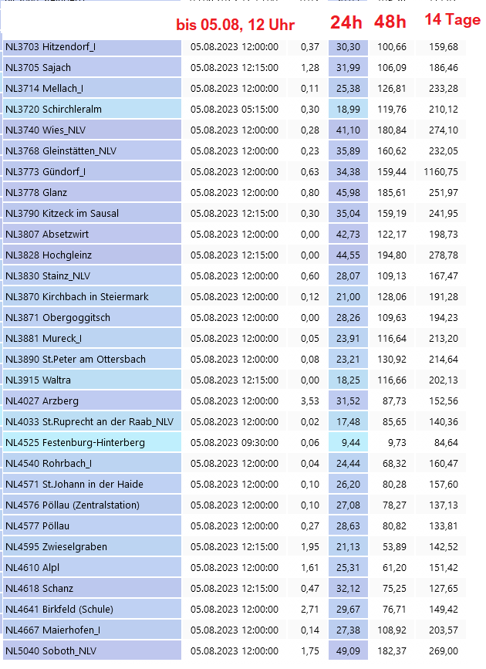Select the NL3720 Schirchleralm row
Screen dimensions: 486x669
(53, 110)
